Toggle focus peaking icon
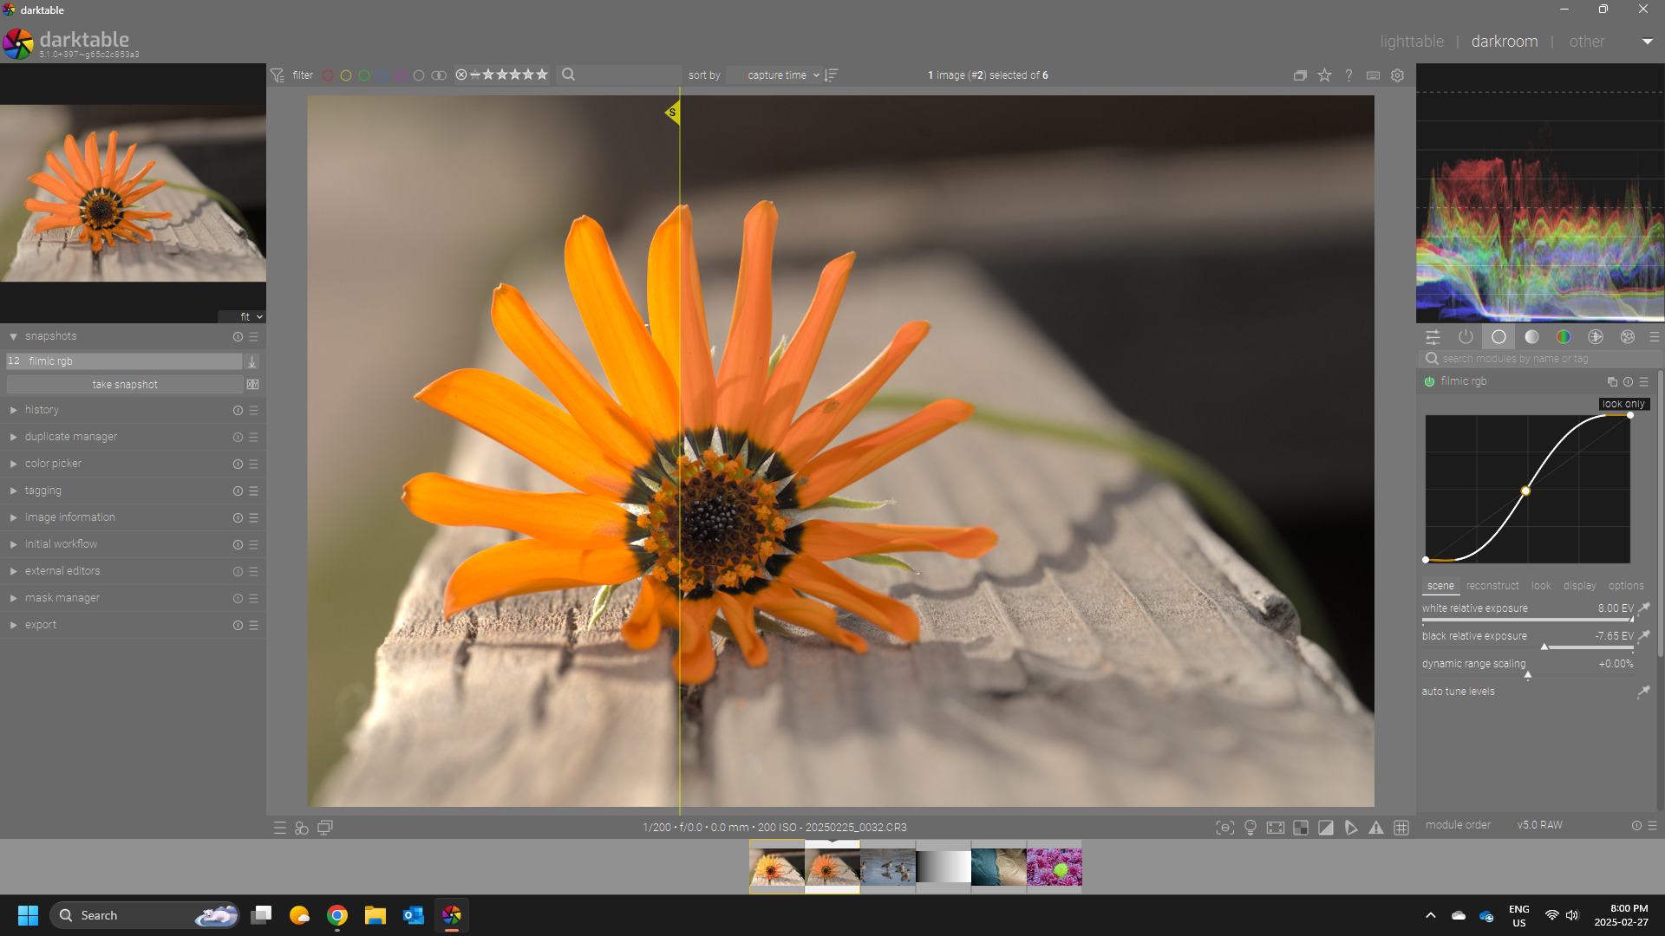 click(x=1225, y=828)
